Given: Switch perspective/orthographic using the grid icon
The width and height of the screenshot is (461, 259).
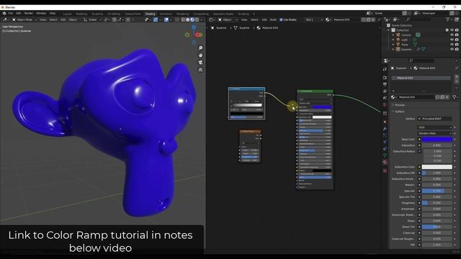Looking at the screenshot, I should [x=200, y=70].
